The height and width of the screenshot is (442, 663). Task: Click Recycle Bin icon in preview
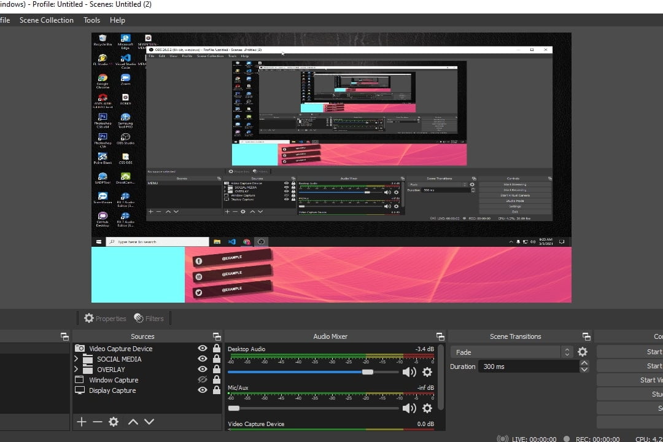(x=103, y=40)
